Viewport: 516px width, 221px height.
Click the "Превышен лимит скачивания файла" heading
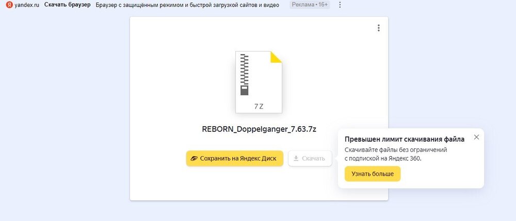coord(405,139)
